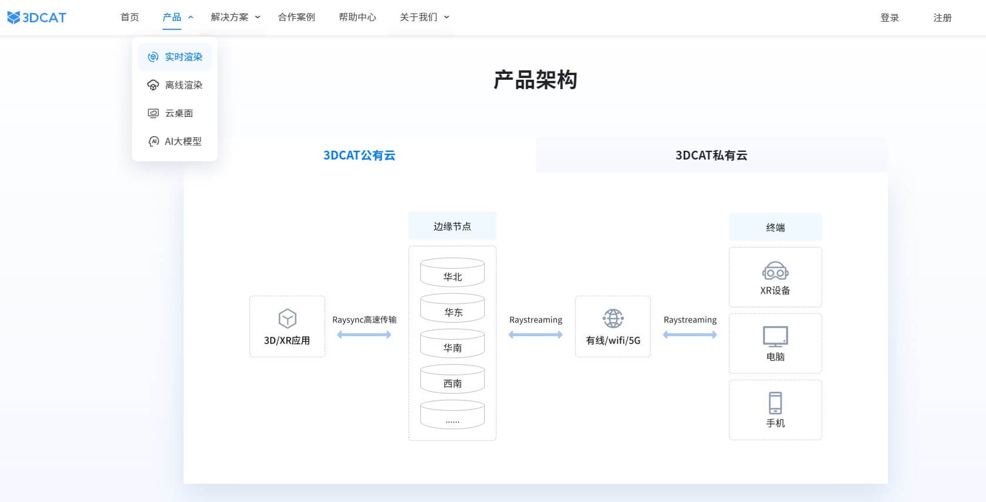986x502 pixels.
Task: Click the 离线渲染 cloud icon
Action: 153,85
